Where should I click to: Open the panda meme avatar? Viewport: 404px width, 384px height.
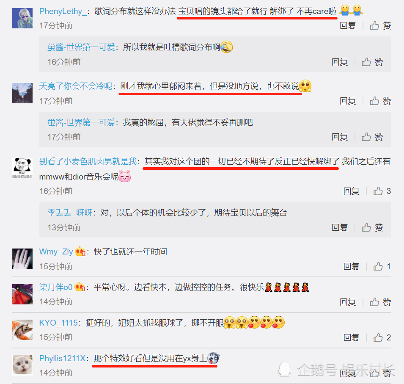[22, 168]
